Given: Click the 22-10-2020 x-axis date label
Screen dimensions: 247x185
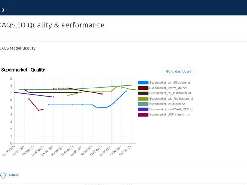Looking at the screenshot, I should pos(9,150).
